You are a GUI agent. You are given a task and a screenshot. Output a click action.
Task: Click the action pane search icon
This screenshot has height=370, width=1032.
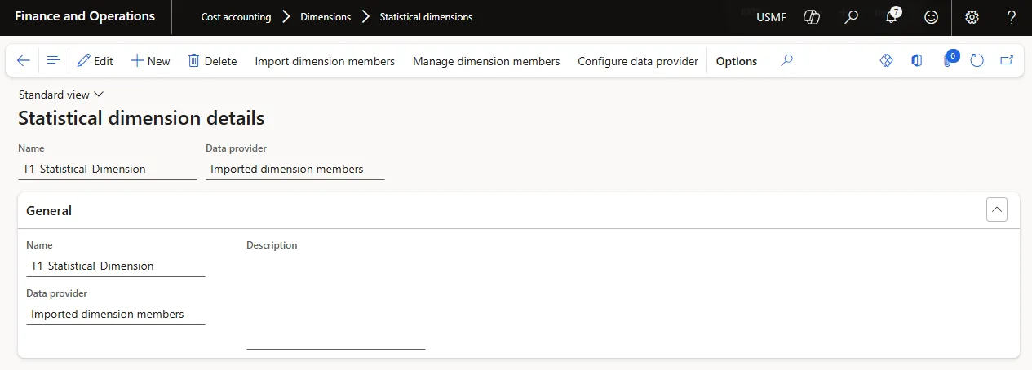786,61
